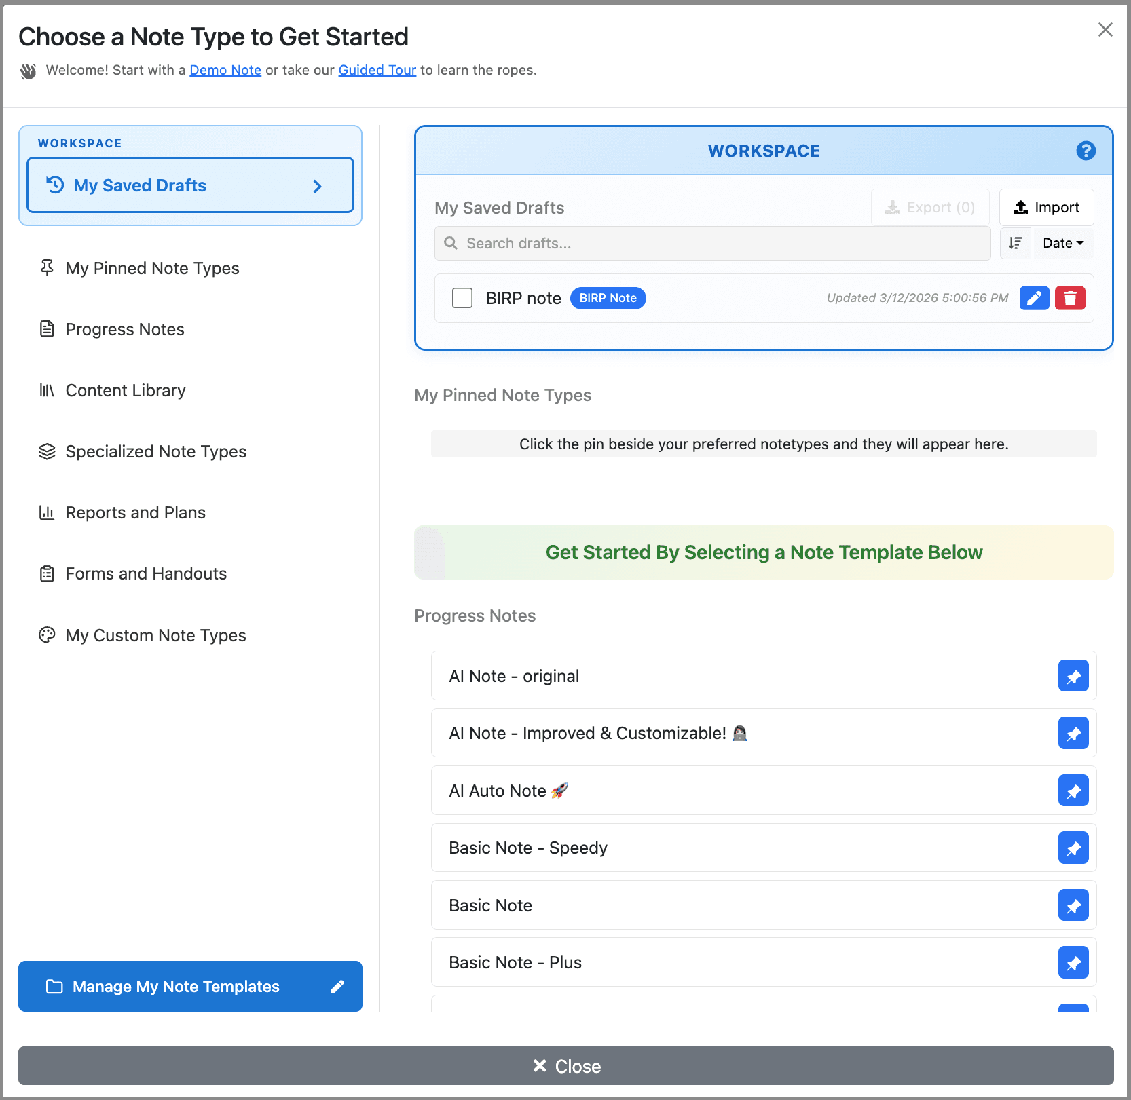This screenshot has height=1100, width=1131.
Task: Toggle the sort order icon beside Date
Action: (1016, 243)
